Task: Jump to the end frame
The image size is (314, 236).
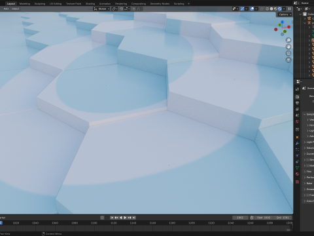Action: tap(134, 218)
